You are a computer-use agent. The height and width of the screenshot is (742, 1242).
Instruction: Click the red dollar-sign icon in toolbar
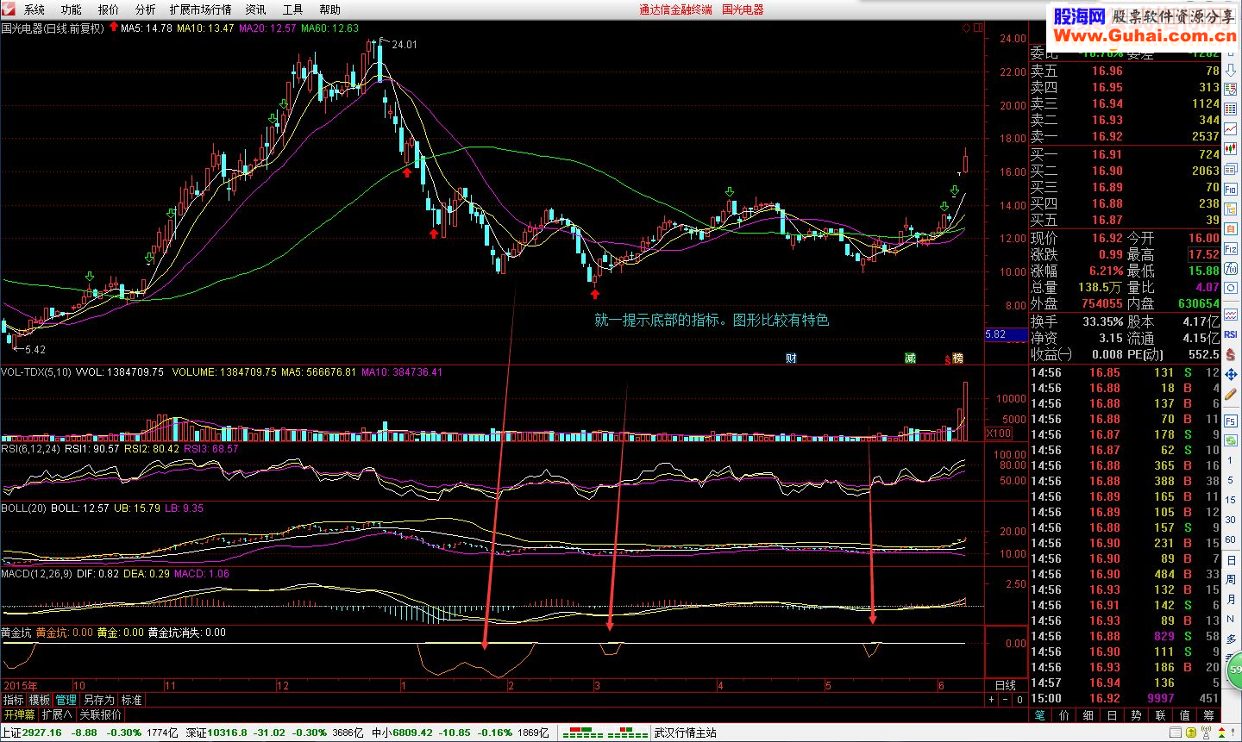[x=1231, y=354]
